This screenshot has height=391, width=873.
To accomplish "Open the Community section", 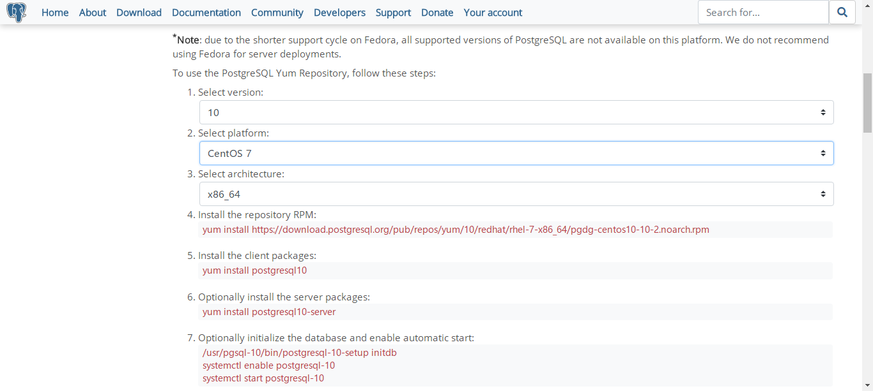I will click(277, 13).
